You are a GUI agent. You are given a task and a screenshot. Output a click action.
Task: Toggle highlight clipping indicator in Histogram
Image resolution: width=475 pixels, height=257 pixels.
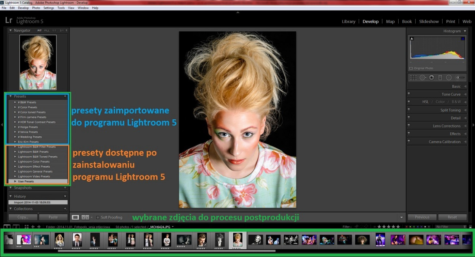point(463,39)
